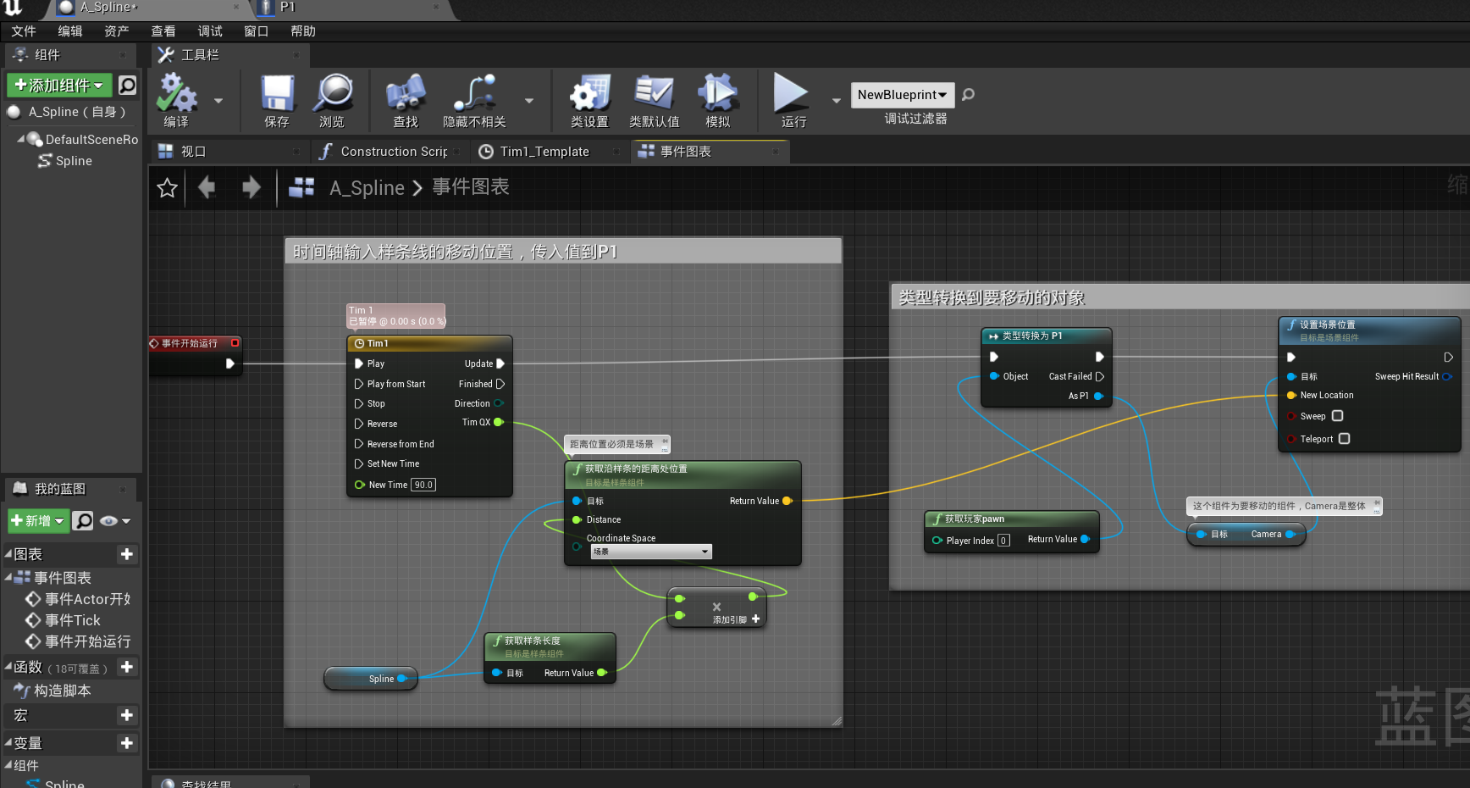Click the Hide Unrelated (隐藏不相关) icon
1470x788 pixels.
474,92
